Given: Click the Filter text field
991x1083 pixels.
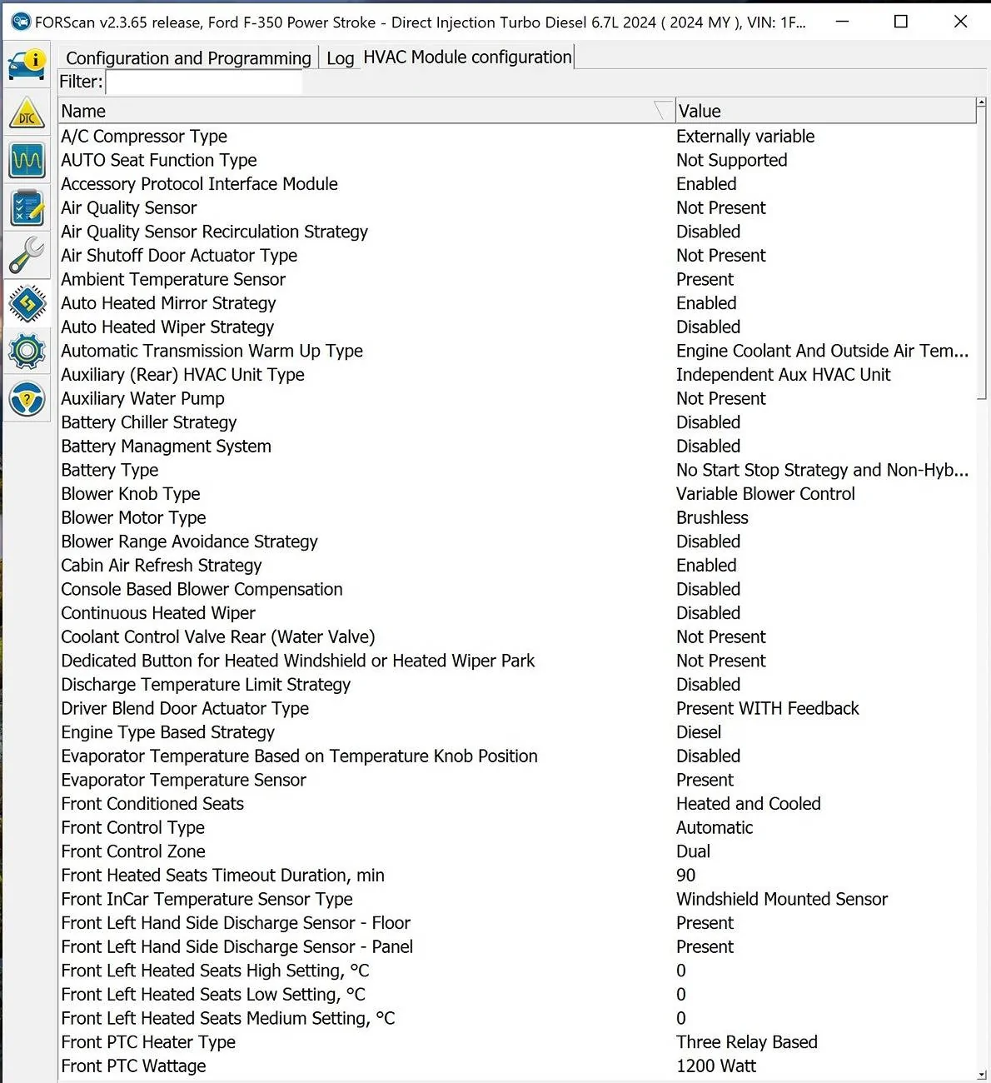Looking at the screenshot, I should click(x=204, y=82).
